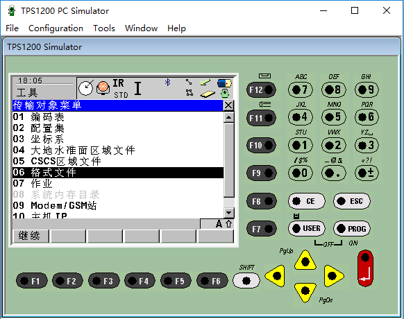Click the Bluetooth status icon
This screenshot has height=319, width=404.
point(168,83)
